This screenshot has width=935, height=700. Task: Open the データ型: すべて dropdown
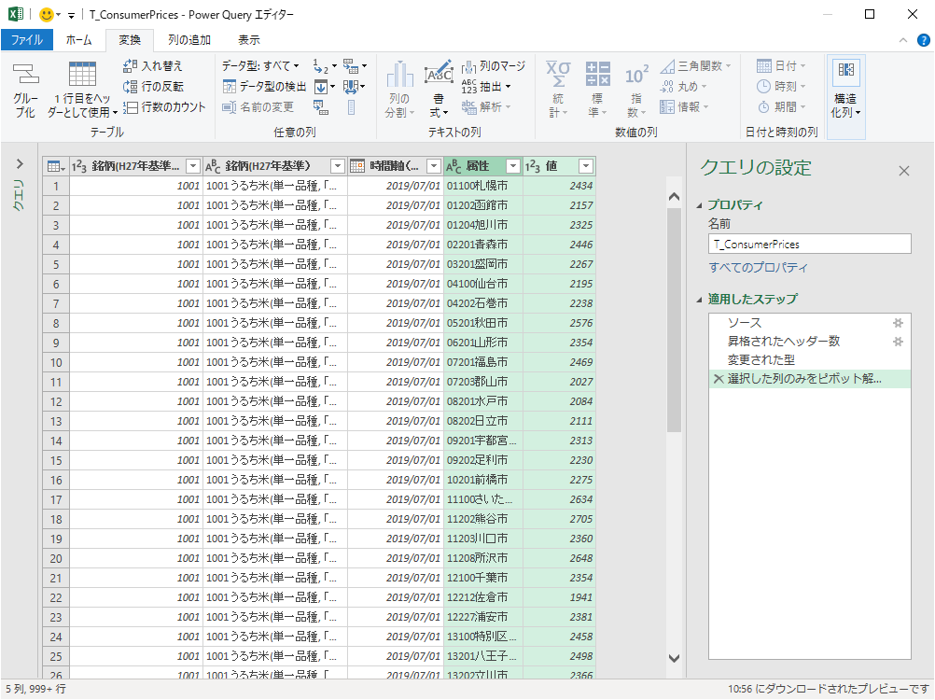tap(260, 66)
